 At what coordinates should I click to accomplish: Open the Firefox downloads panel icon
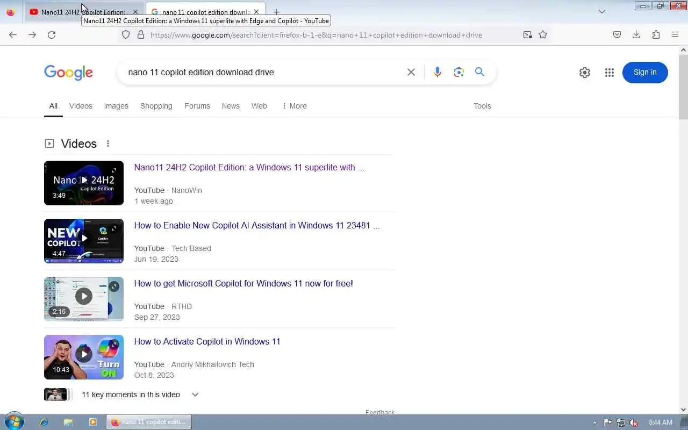click(x=636, y=34)
